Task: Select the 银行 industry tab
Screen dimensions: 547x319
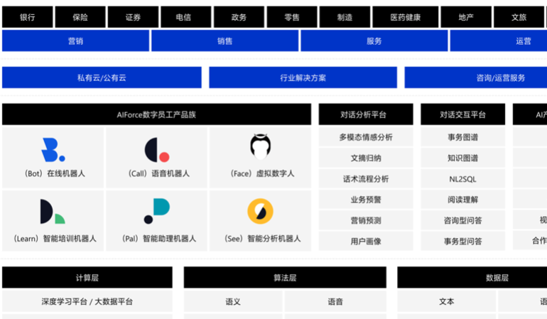Action: [28, 17]
